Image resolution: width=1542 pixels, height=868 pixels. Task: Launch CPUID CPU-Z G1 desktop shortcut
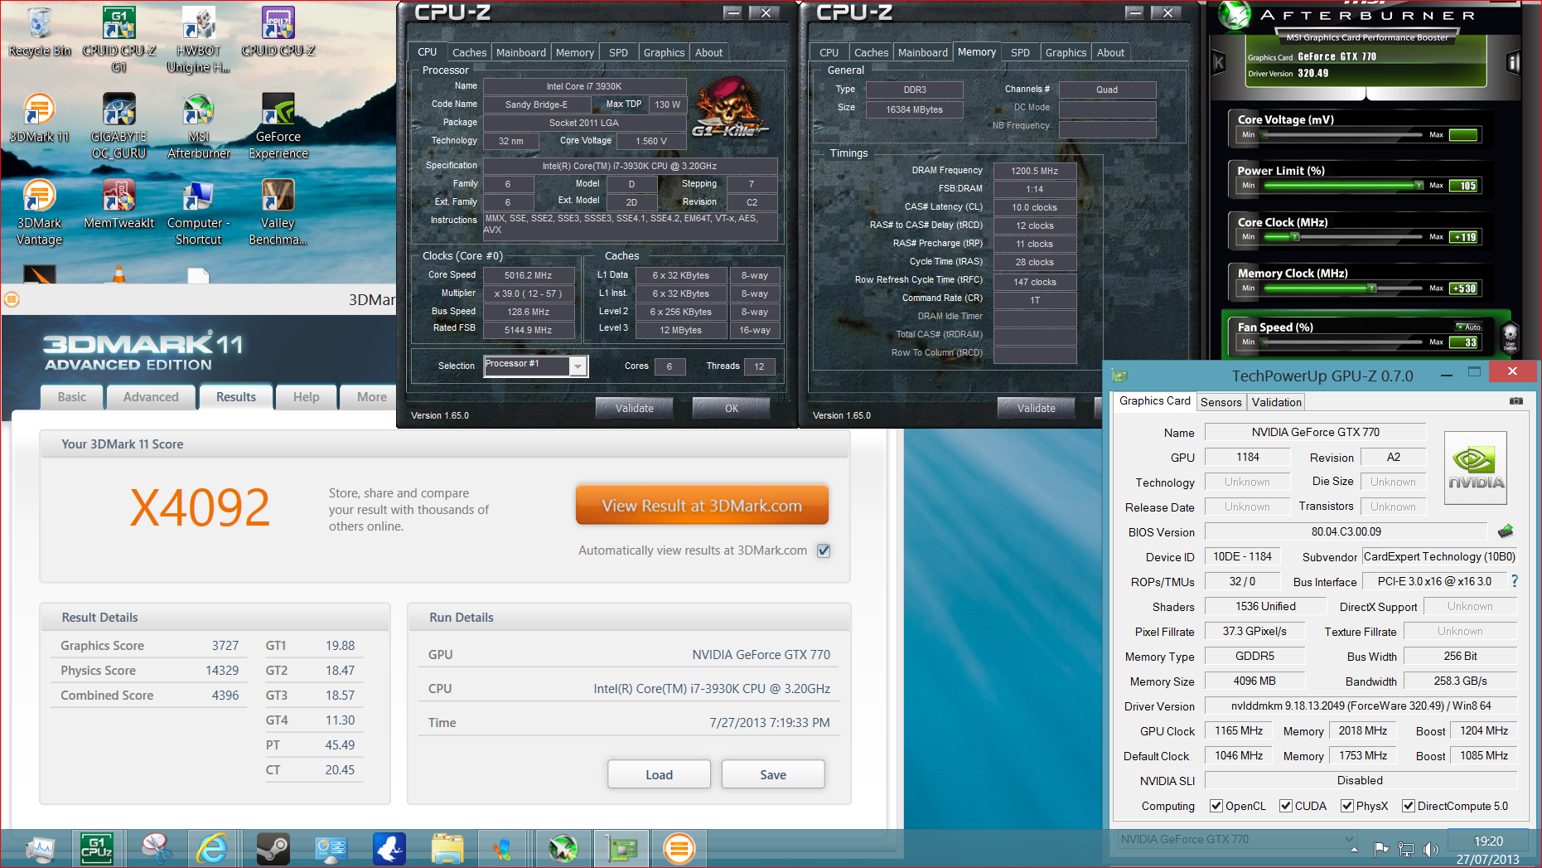click(x=118, y=40)
